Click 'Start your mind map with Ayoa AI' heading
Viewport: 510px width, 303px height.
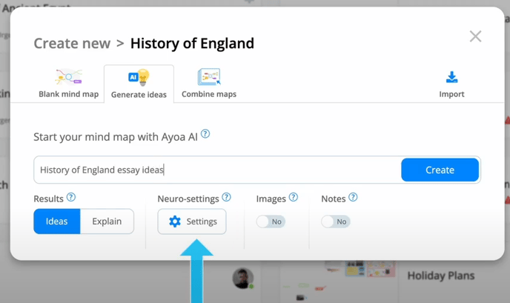[x=116, y=137]
